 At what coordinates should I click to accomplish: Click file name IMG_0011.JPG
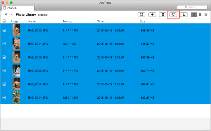38,44
